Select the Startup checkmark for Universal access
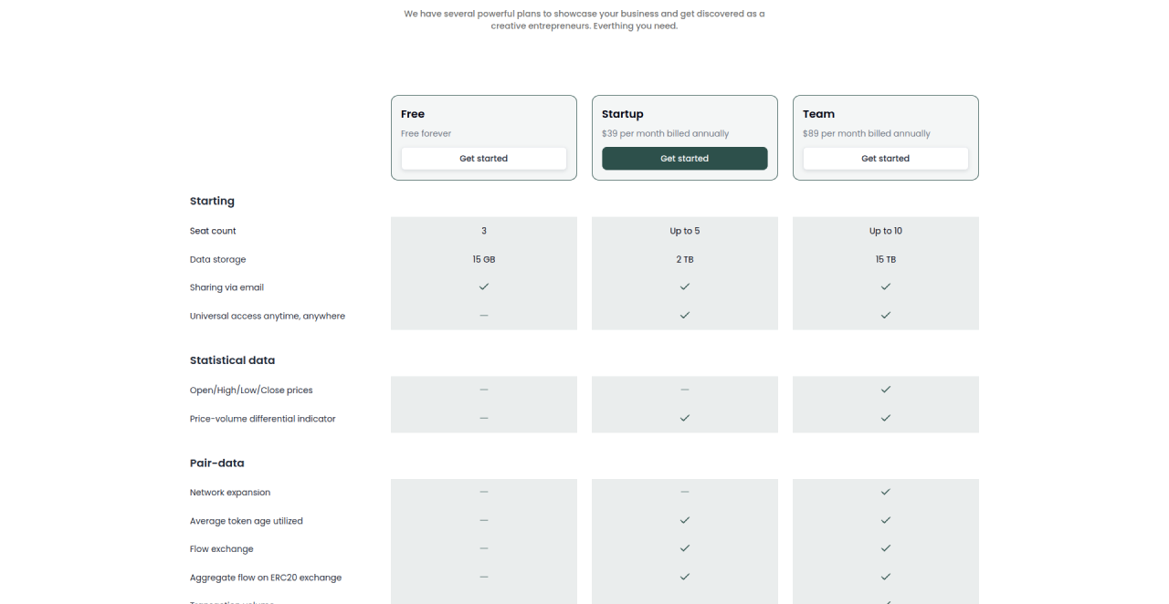The height and width of the screenshot is (604, 1169). pos(684,315)
